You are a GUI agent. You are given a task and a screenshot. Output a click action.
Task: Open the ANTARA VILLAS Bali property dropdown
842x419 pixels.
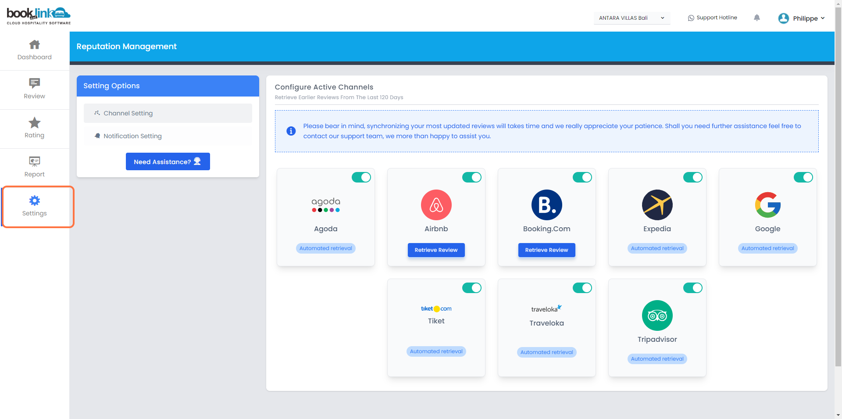click(x=632, y=18)
